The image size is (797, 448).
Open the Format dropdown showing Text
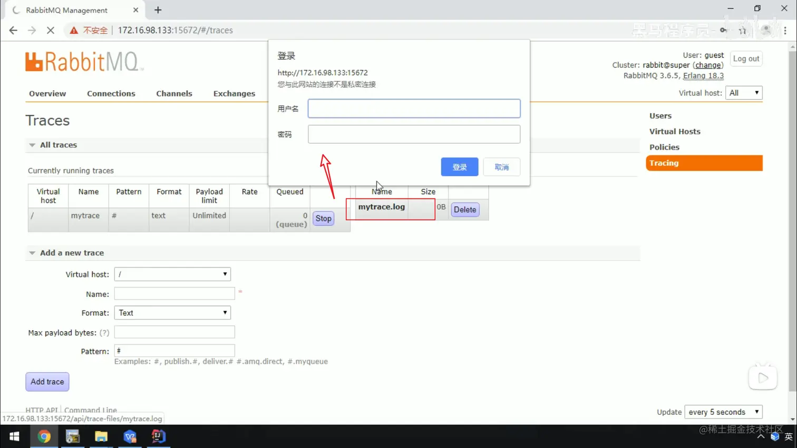pos(172,313)
